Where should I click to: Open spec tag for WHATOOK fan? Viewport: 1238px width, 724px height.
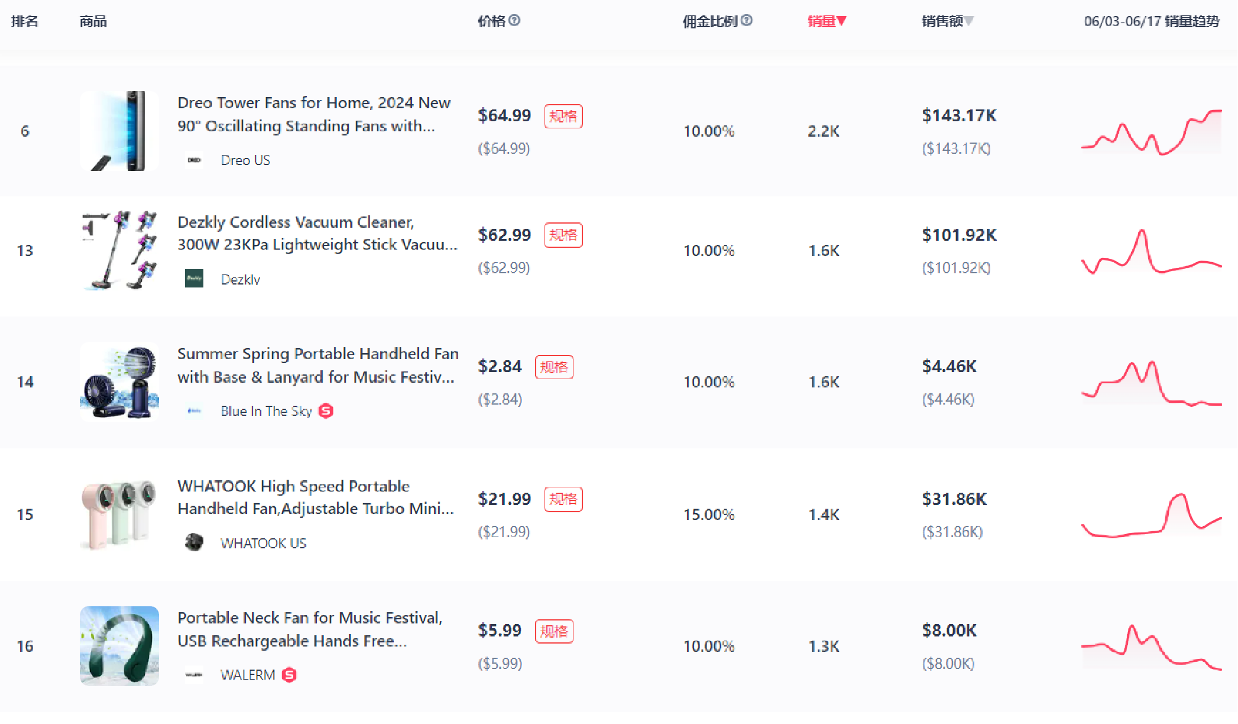click(x=563, y=499)
